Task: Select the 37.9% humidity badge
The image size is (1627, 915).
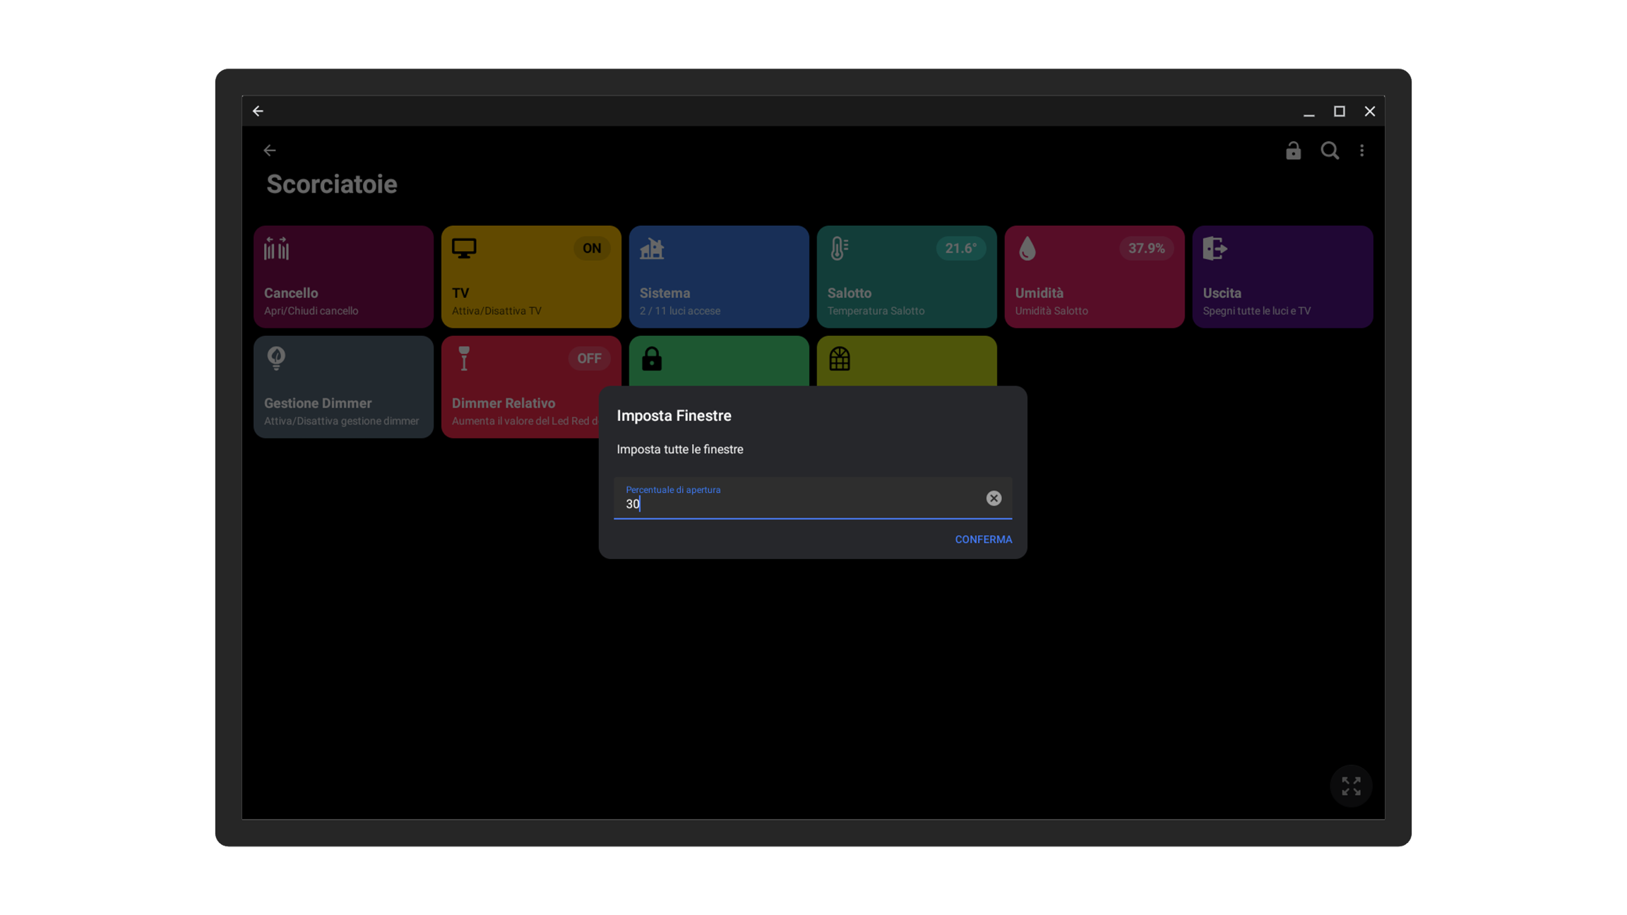Action: (1145, 249)
